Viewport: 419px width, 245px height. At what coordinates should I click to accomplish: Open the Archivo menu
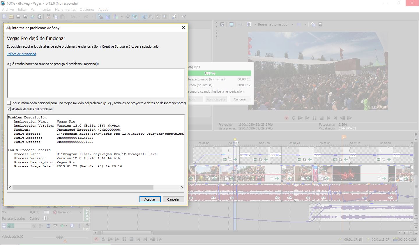pyautogui.click(x=8, y=10)
